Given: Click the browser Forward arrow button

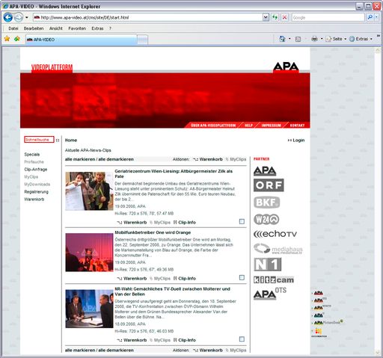Looking at the screenshot, I should (x=18, y=17).
